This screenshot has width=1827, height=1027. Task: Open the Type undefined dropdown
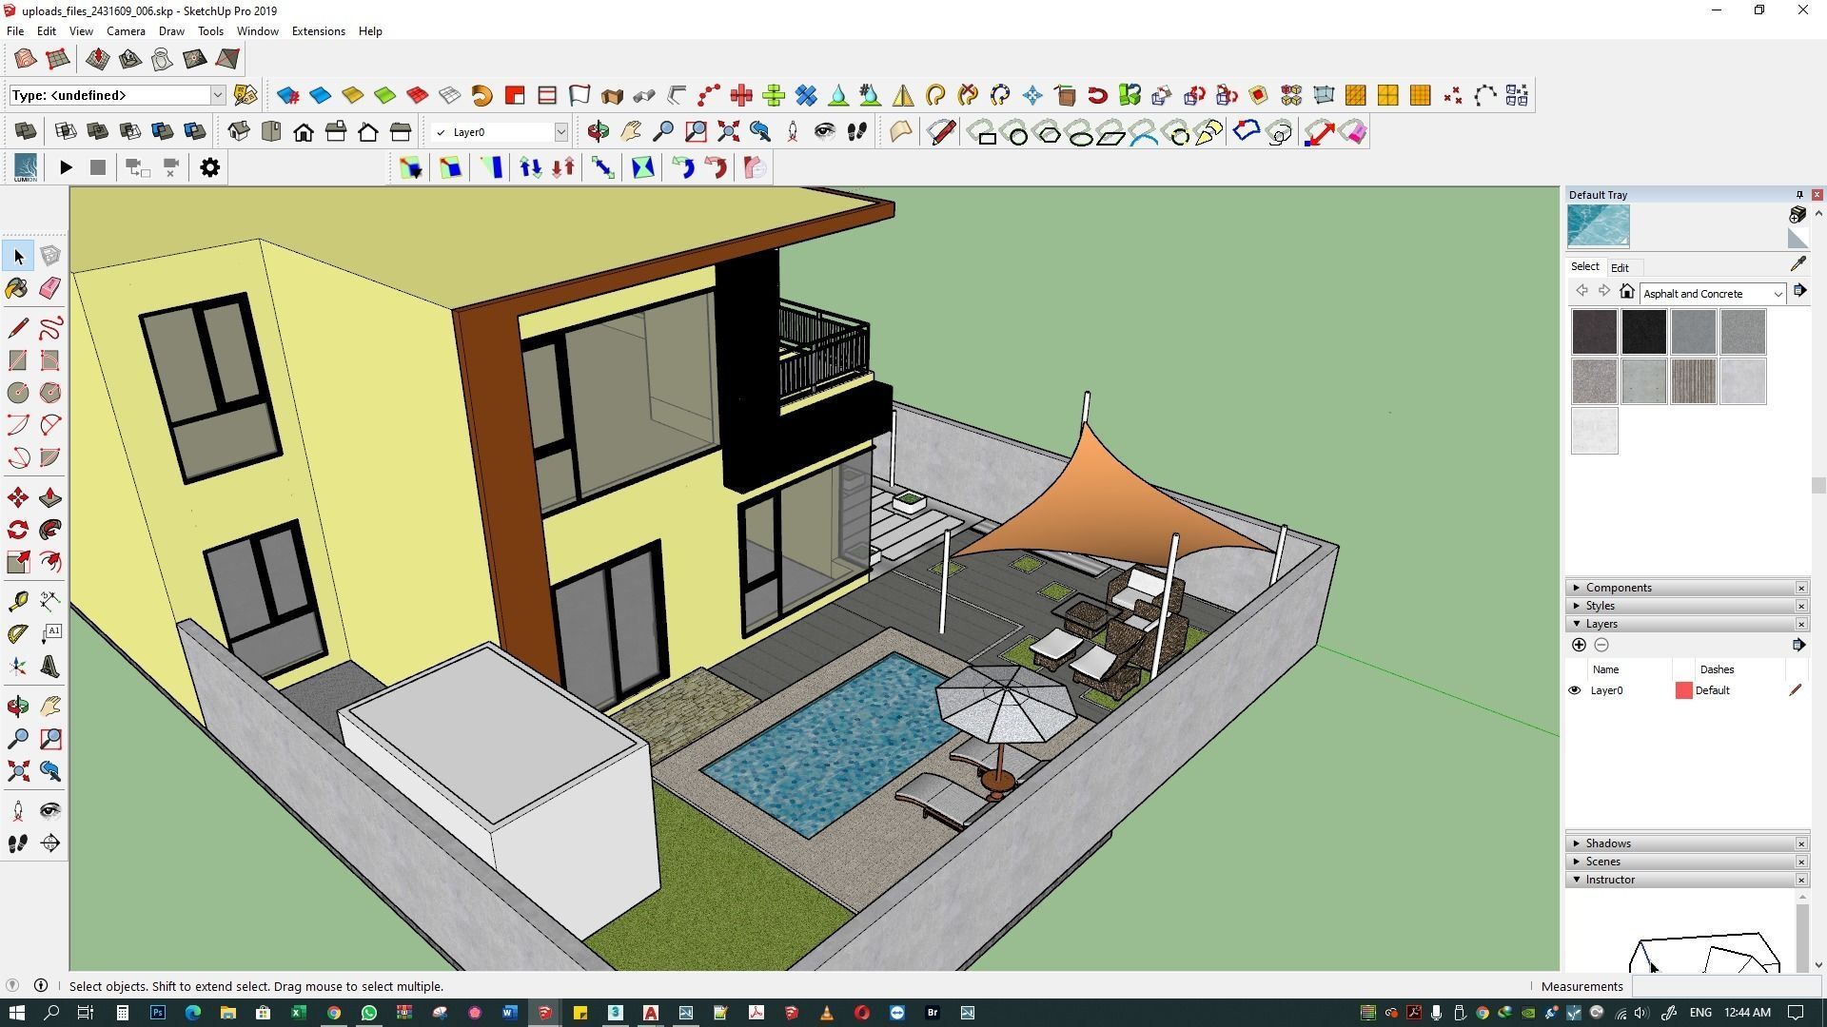tap(217, 95)
